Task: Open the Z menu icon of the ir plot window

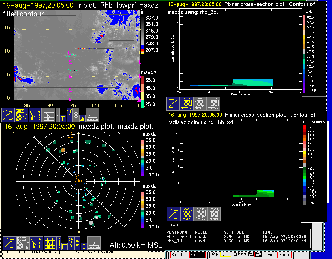Action: pos(8,115)
